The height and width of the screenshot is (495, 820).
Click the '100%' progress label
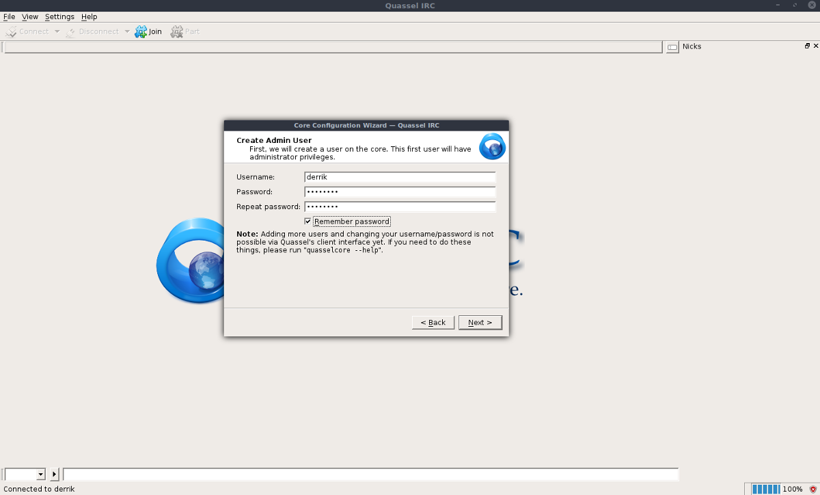(x=793, y=490)
